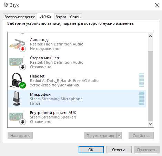Click the green default-device checkmark on Headset
This screenshot has width=162, height=156.
(x=22, y=85)
